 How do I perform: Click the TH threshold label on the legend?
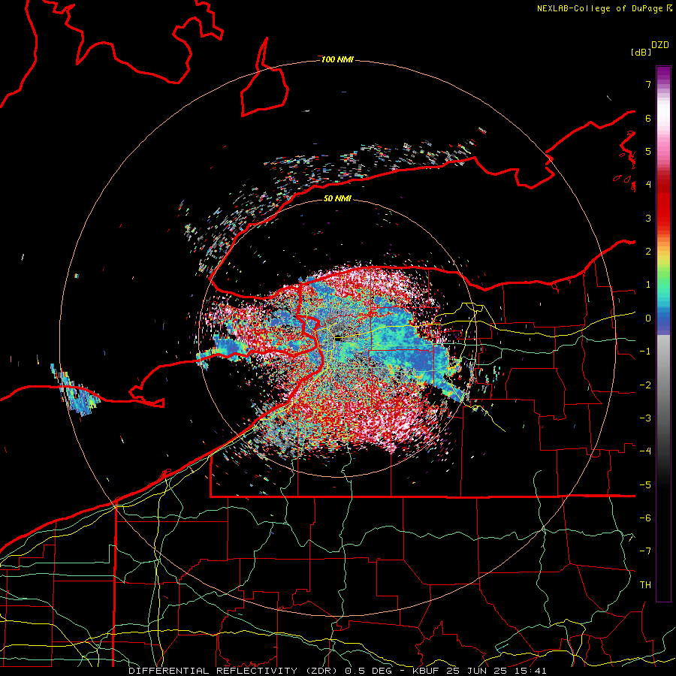[x=645, y=585]
